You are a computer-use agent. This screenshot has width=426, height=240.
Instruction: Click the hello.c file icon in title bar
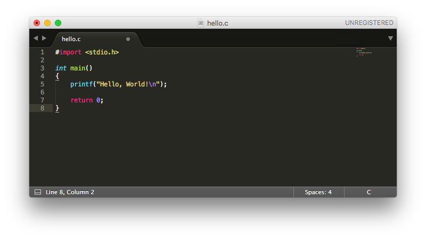point(201,23)
